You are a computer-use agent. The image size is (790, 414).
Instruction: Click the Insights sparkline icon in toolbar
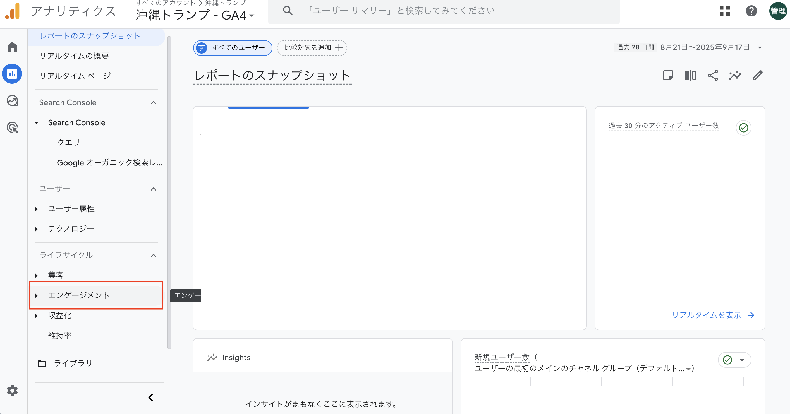coord(735,75)
